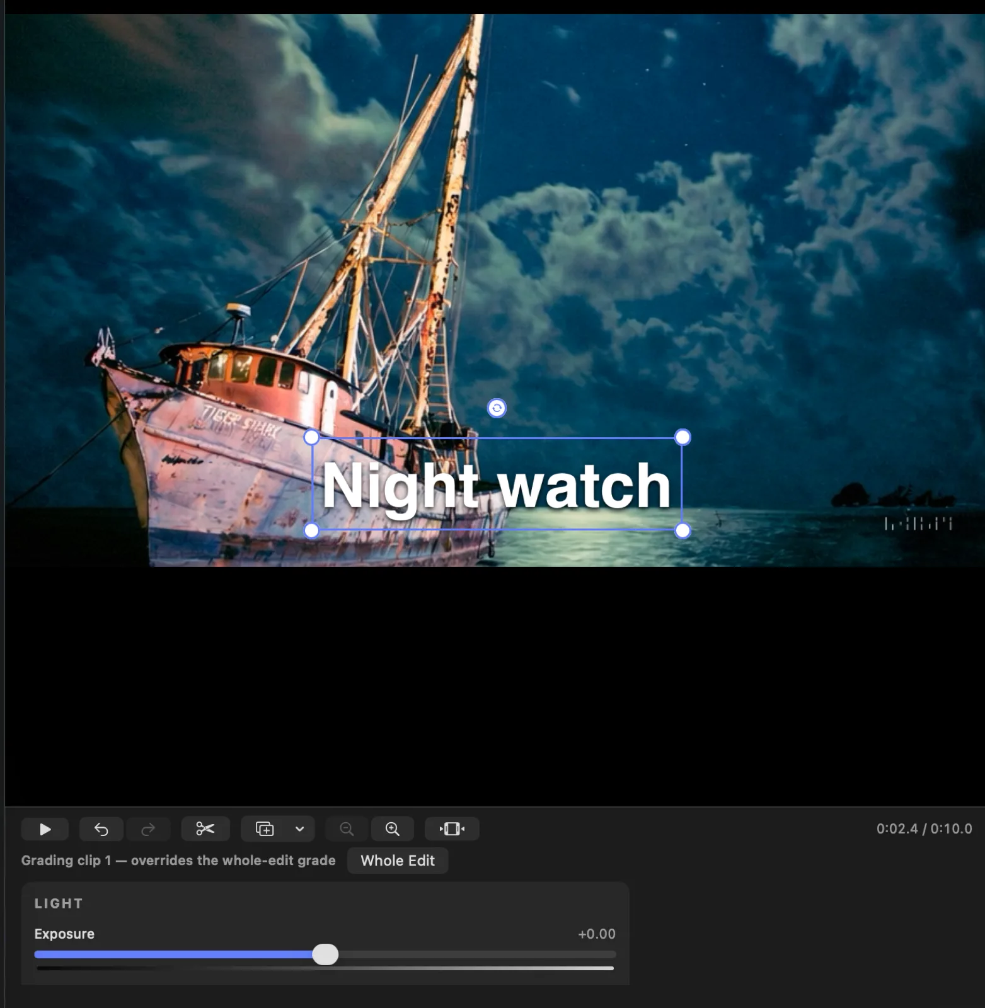Click the Exposure label
Image resolution: width=985 pixels, height=1008 pixels.
click(x=64, y=934)
